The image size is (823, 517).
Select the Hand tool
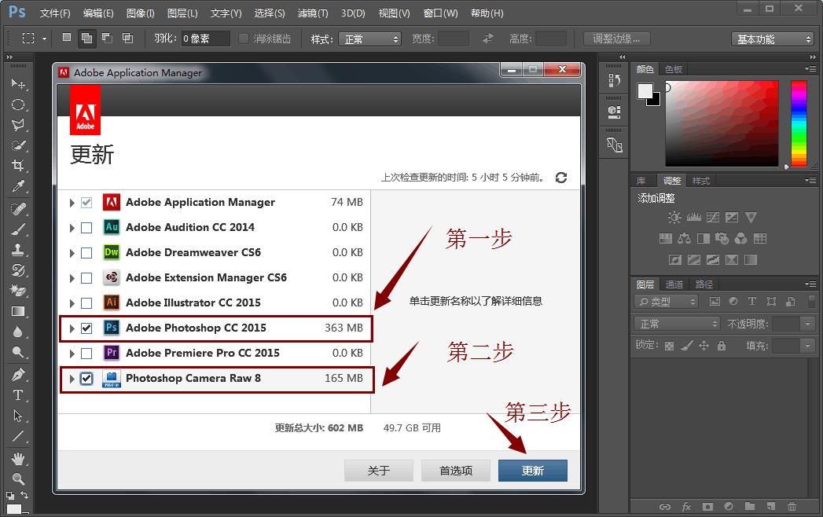point(18,459)
